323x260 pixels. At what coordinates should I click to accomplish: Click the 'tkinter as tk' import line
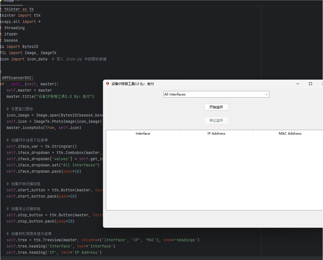pyautogui.click(x=17, y=9)
